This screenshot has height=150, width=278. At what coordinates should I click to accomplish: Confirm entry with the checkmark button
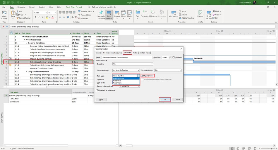(7, 27)
